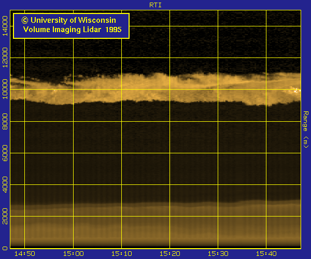Click the 15:20 time axis label
This screenshot has height=259, width=311.
tap(170, 254)
